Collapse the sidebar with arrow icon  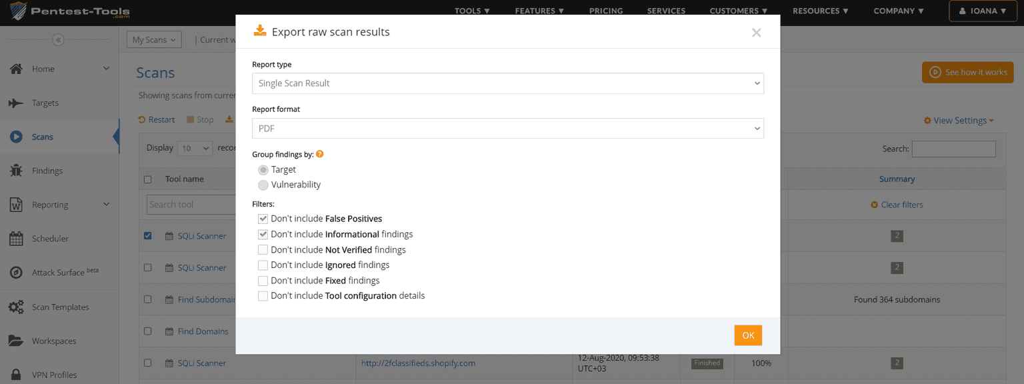[58, 40]
